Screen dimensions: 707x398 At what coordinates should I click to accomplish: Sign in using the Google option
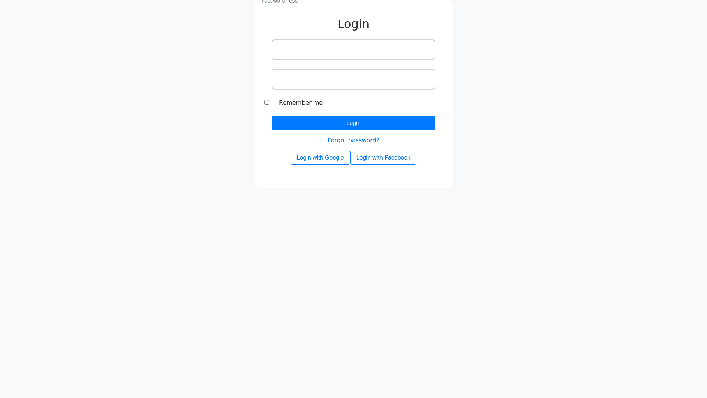click(320, 158)
